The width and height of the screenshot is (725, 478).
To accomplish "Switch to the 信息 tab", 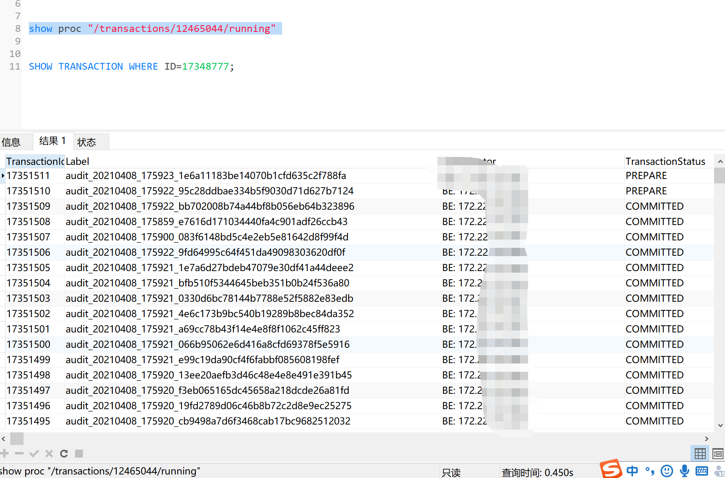I will 11,142.
